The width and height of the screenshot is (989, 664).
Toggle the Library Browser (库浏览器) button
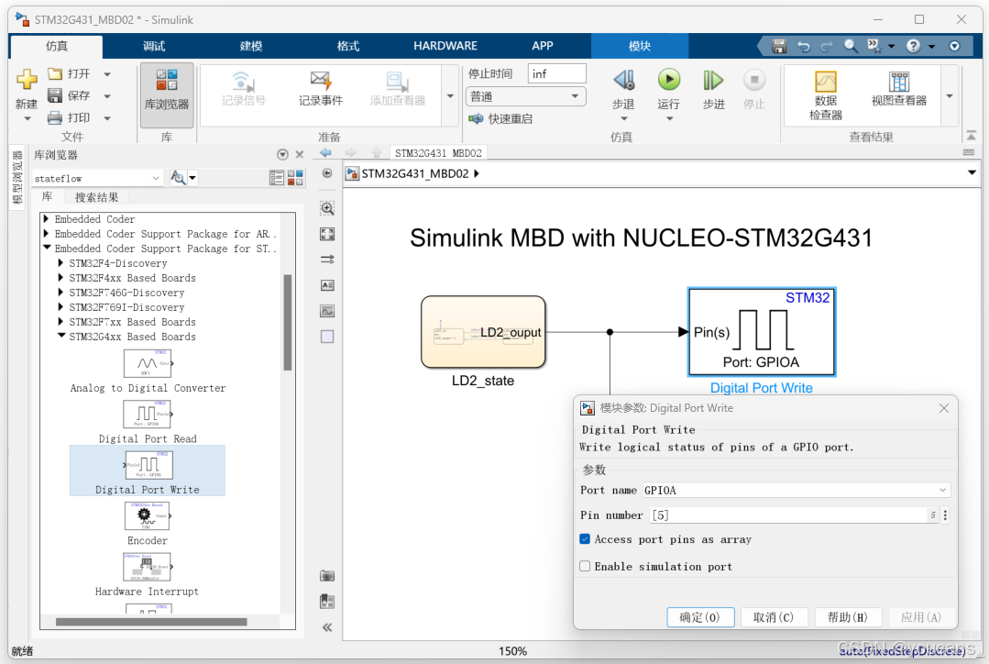[x=167, y=94]
